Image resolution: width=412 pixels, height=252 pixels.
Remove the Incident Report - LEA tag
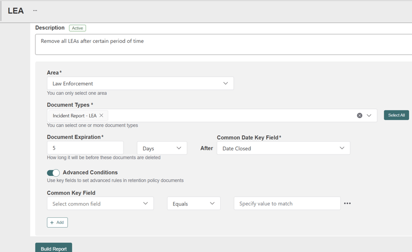point(101,115)
